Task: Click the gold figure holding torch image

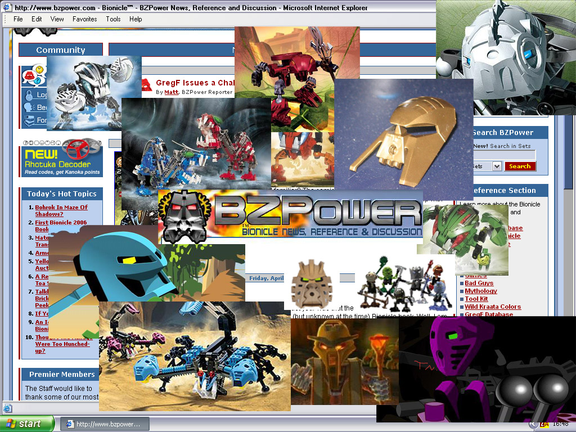Action: pyautogui.click(x=345, y=362)
